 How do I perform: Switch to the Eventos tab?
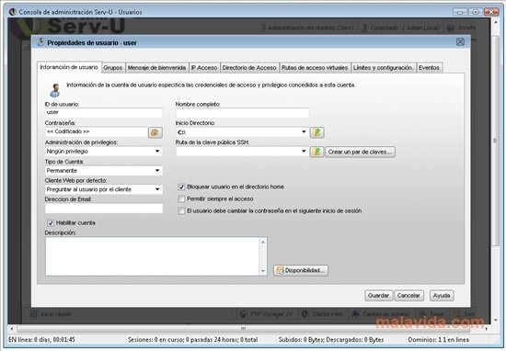pyautogui.click(x=430, y=68)
